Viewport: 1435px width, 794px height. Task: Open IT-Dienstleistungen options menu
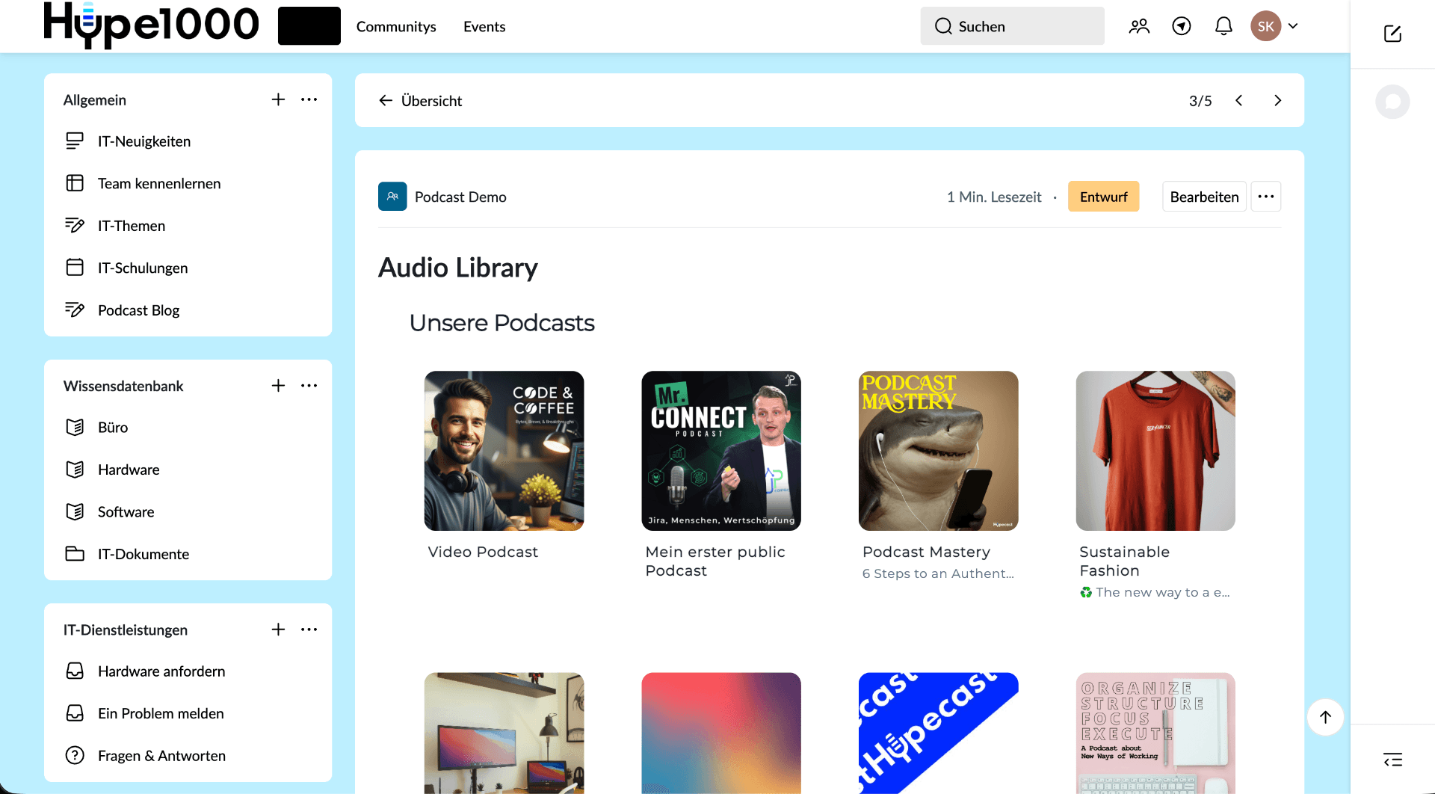click(309, 630)
